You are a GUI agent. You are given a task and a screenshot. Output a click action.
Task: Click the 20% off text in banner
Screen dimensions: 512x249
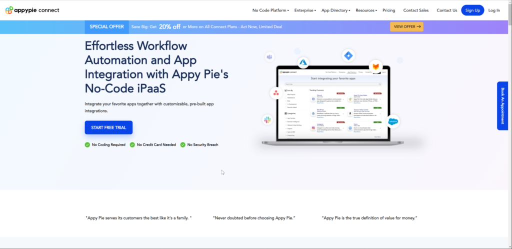[x=170, y=27]
